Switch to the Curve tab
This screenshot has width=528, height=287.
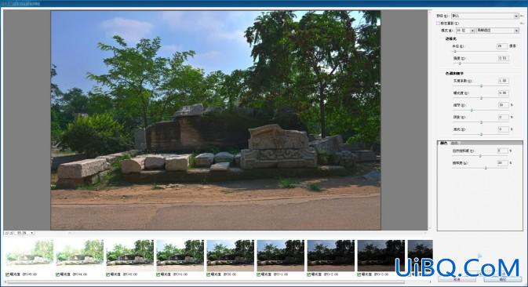click(454, 143)
